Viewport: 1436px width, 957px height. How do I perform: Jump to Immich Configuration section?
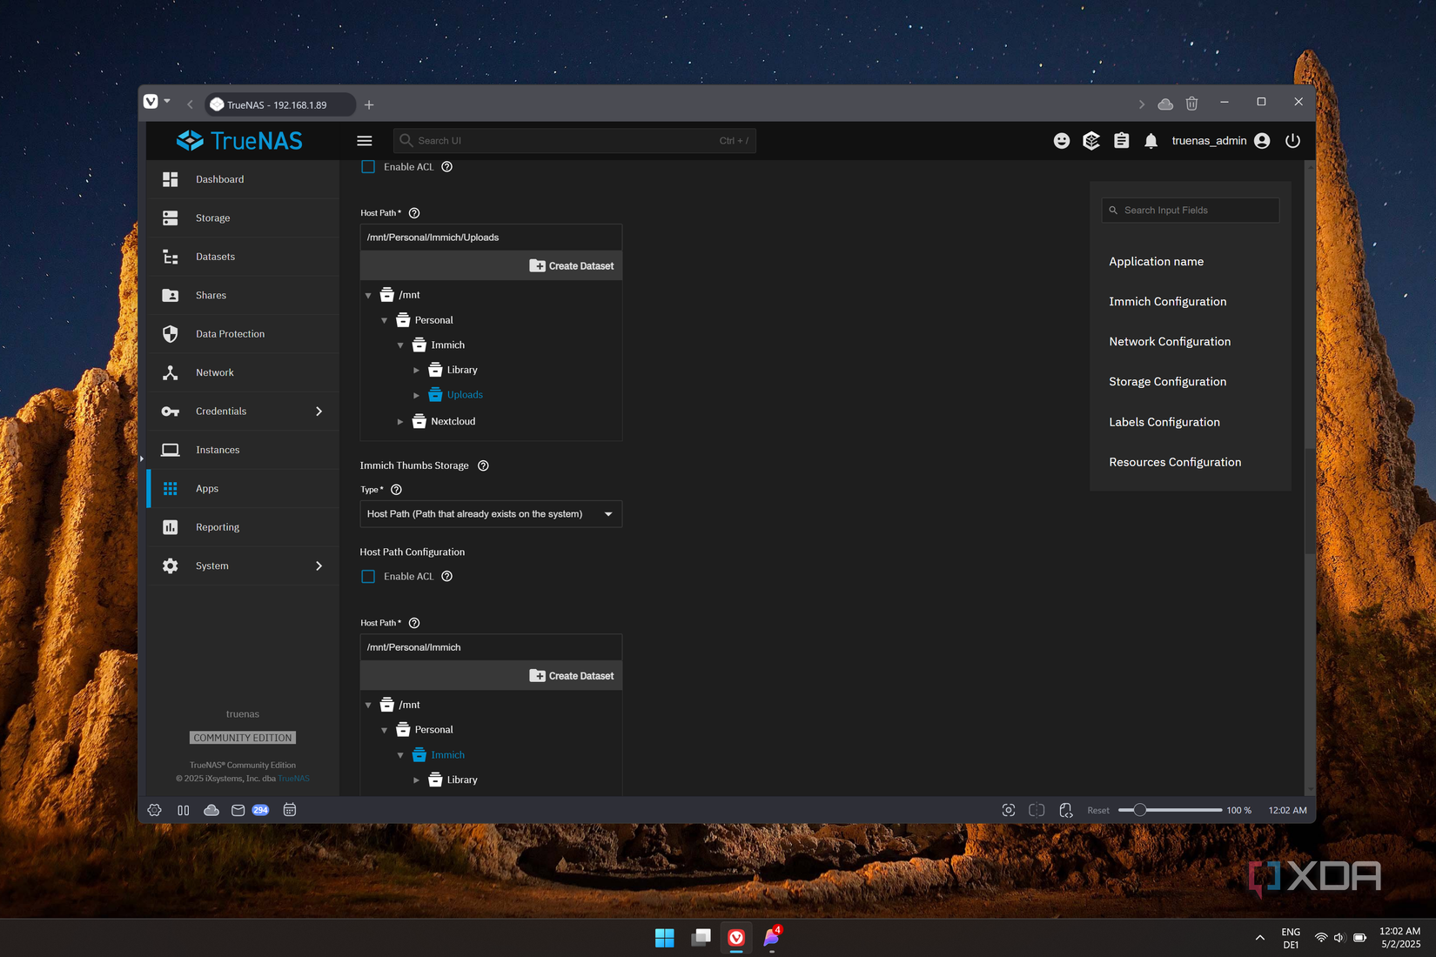tap(1167, 302)
